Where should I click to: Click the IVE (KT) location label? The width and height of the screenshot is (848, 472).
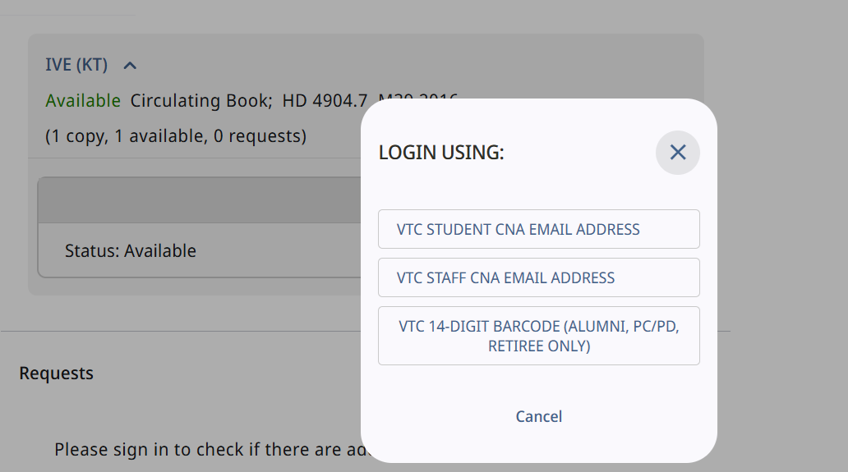[x=76, y=65]
